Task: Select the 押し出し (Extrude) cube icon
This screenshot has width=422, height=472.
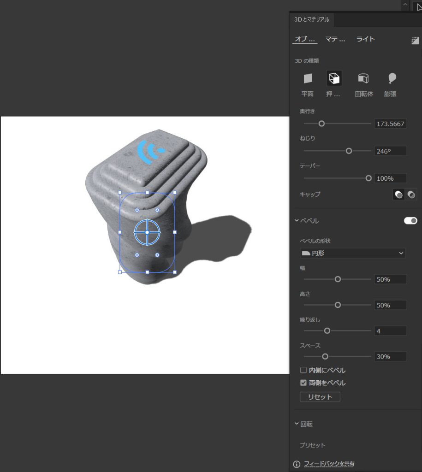Action: click(x=334, y=79)
